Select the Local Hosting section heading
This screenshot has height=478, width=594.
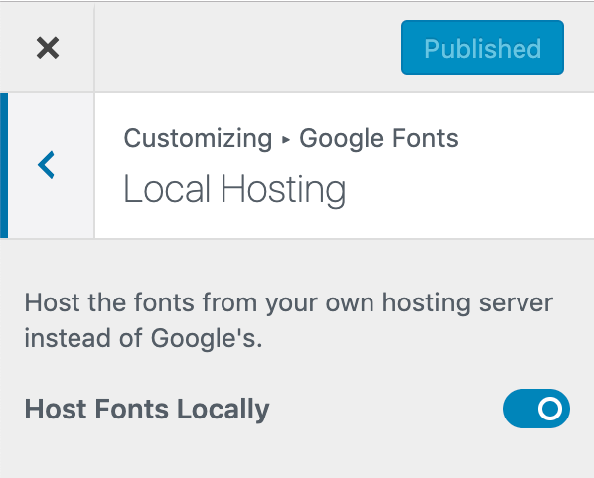[234, 189]
